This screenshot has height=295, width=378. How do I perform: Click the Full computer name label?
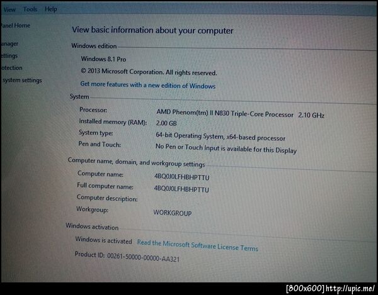(105, 186)
